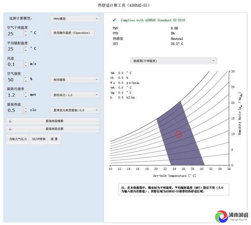The image size is (251, 225).
Task: Click the red circle marker on chart
Action: pos(179,134)
